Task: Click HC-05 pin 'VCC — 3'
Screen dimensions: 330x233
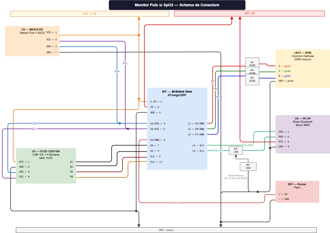Action: click(284, 142)
